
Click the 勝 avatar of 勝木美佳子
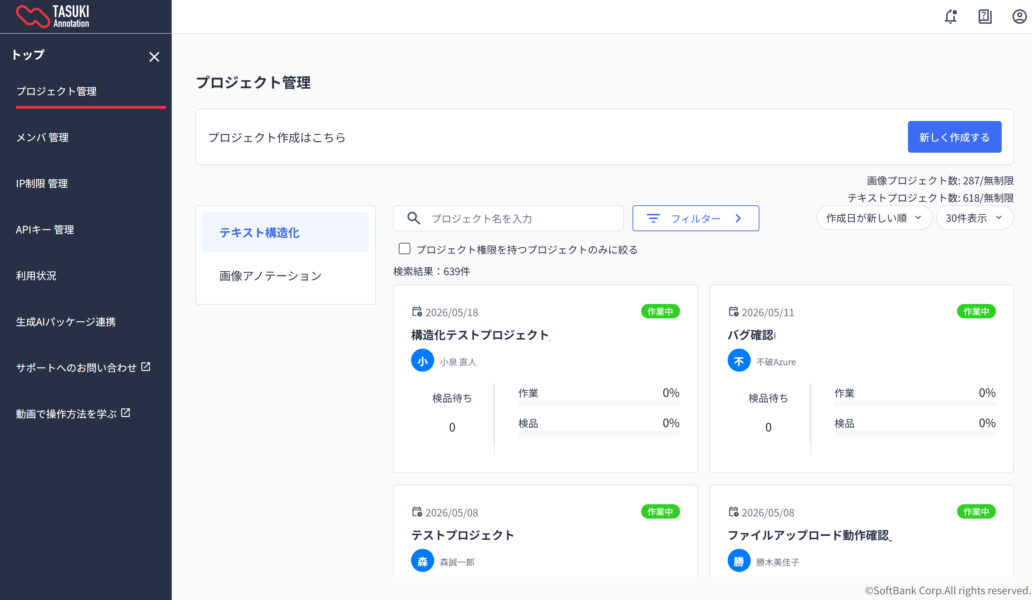coord(739,560)
